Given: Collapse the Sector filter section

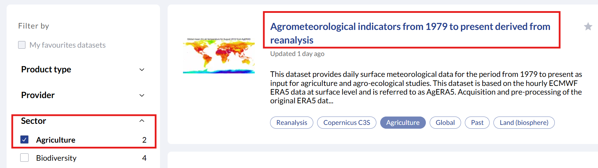Looking at the screenshot, I should (34, 121).
